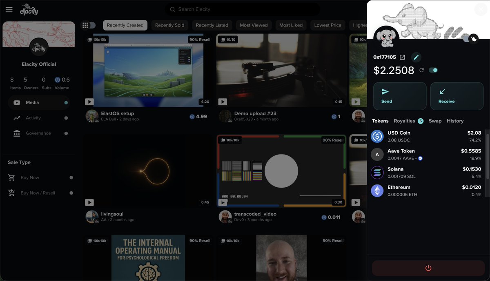Click the Ethereum token icon
The image size is (490, 281).
(x=377, y=190)
